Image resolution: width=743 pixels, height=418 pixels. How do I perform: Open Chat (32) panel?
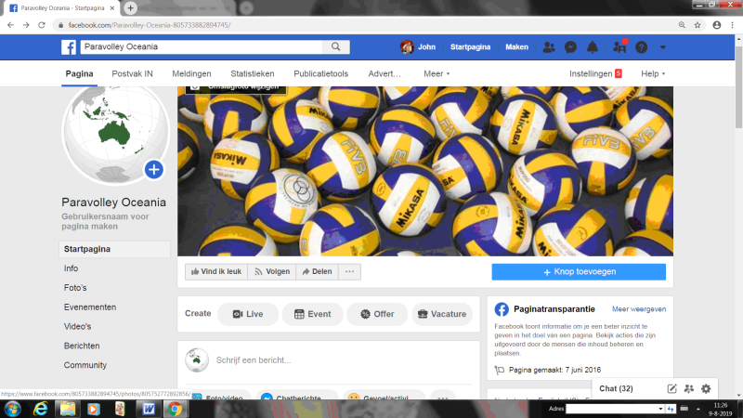click(616, 388)
